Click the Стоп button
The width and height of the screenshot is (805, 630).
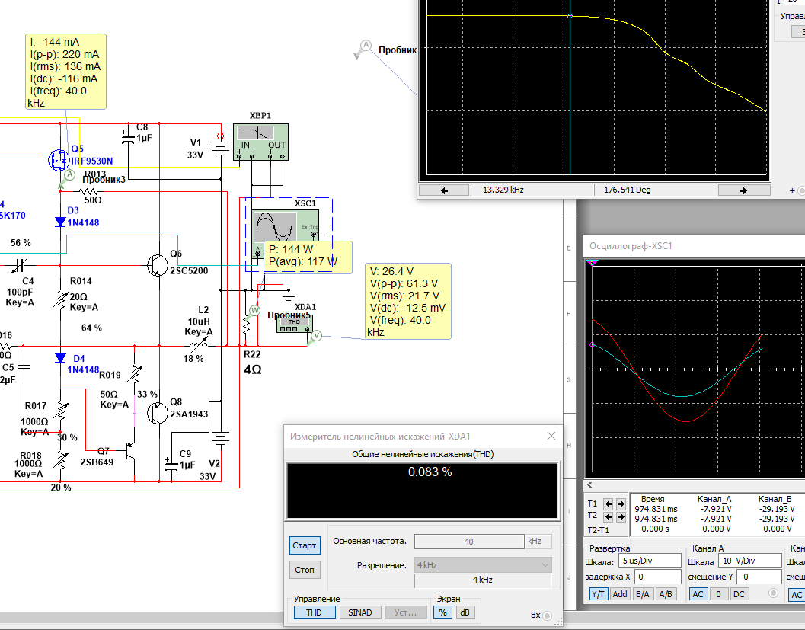pos(305,570)
